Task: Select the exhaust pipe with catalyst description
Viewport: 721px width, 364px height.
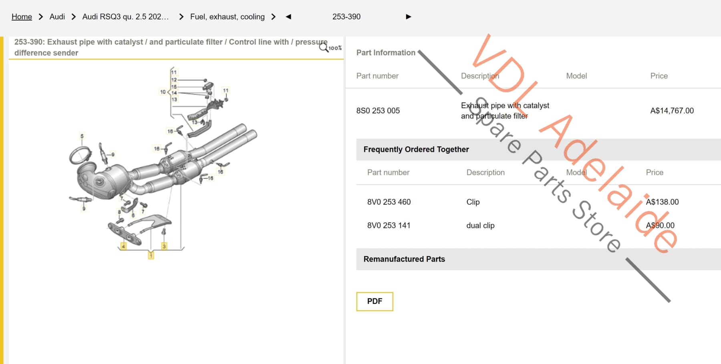Action: point(505,111)
